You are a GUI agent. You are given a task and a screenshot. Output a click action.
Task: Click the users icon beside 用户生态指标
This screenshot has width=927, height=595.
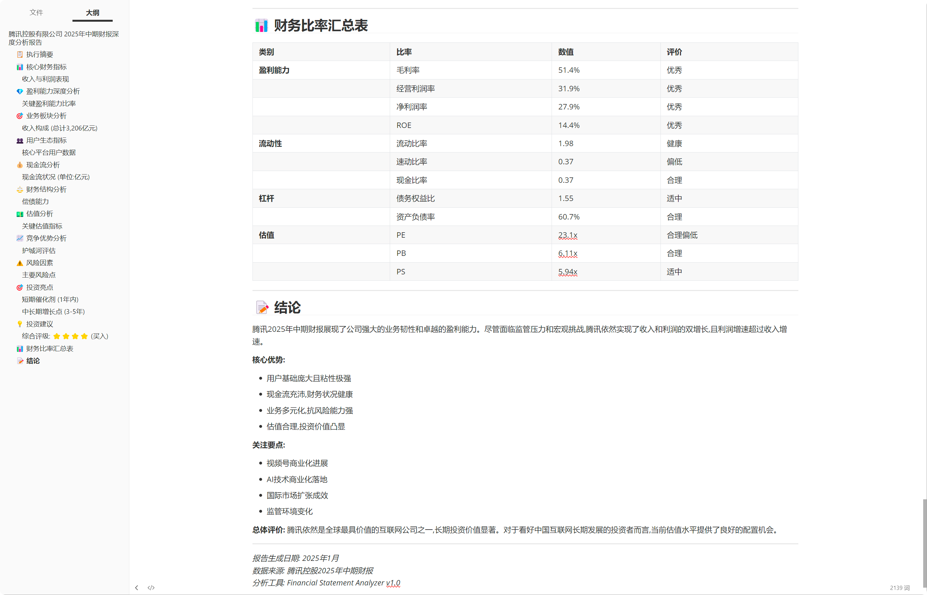click(20, 140)
